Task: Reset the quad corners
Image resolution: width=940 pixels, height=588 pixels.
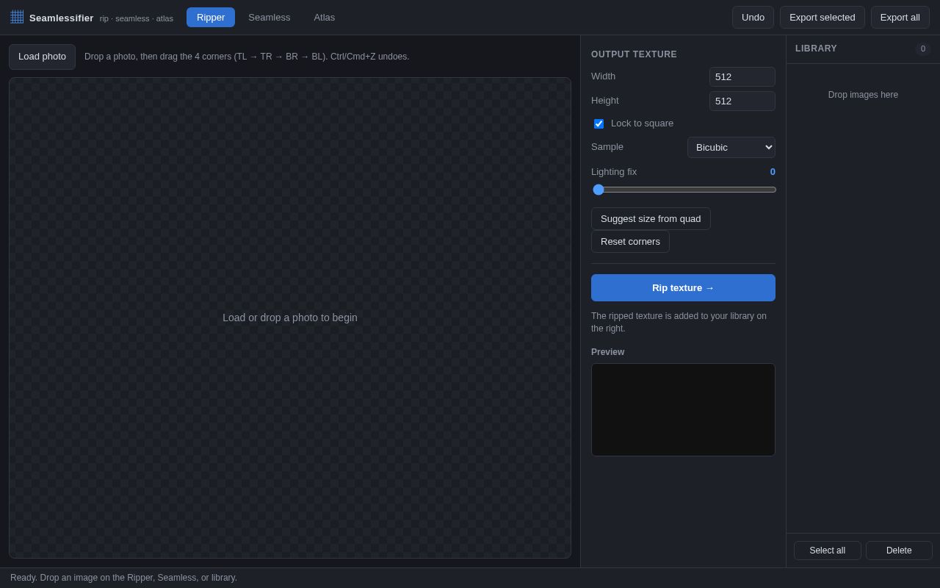Action: click(630, 241)
